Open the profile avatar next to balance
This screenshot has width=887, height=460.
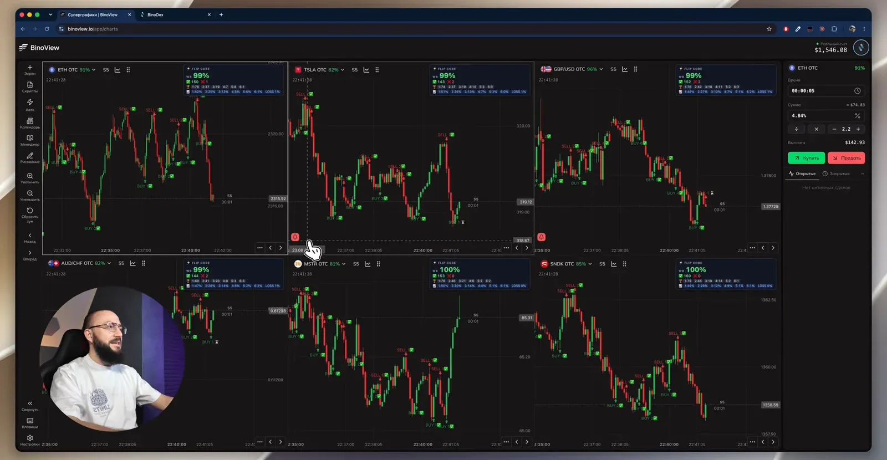coord(861,48)
